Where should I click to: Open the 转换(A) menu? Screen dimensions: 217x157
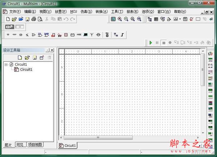pos(102,12)
